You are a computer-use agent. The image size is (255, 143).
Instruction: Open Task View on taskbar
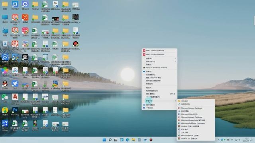tap(116, 140)
